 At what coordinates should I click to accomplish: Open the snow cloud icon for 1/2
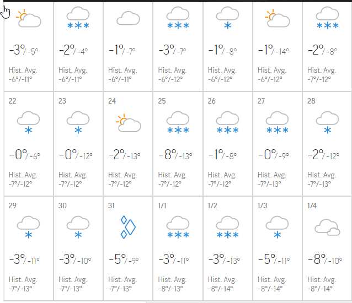tap(227, 227)
